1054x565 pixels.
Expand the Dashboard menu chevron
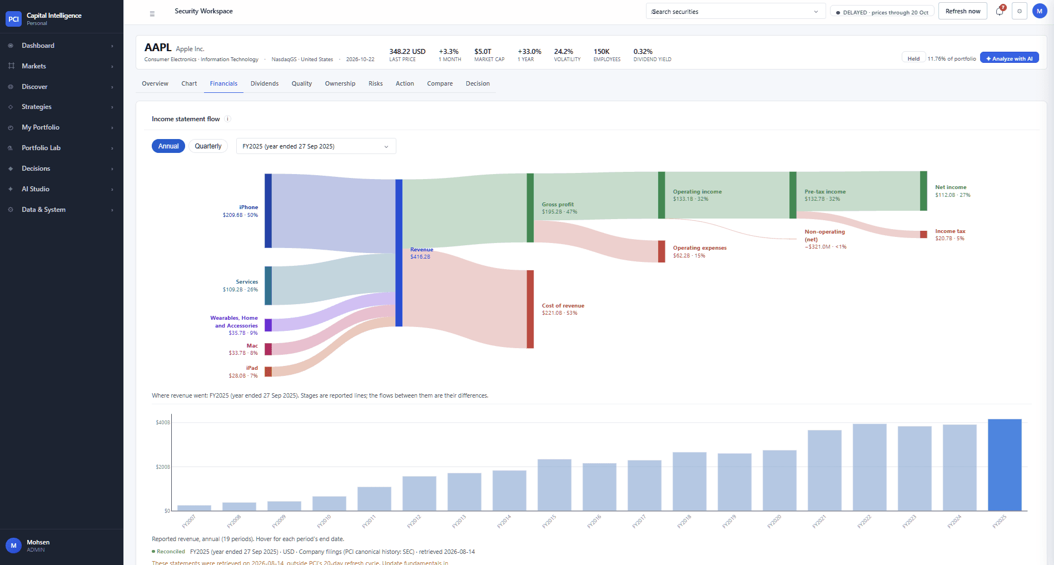pyautogui.click(x=112, y=46)
